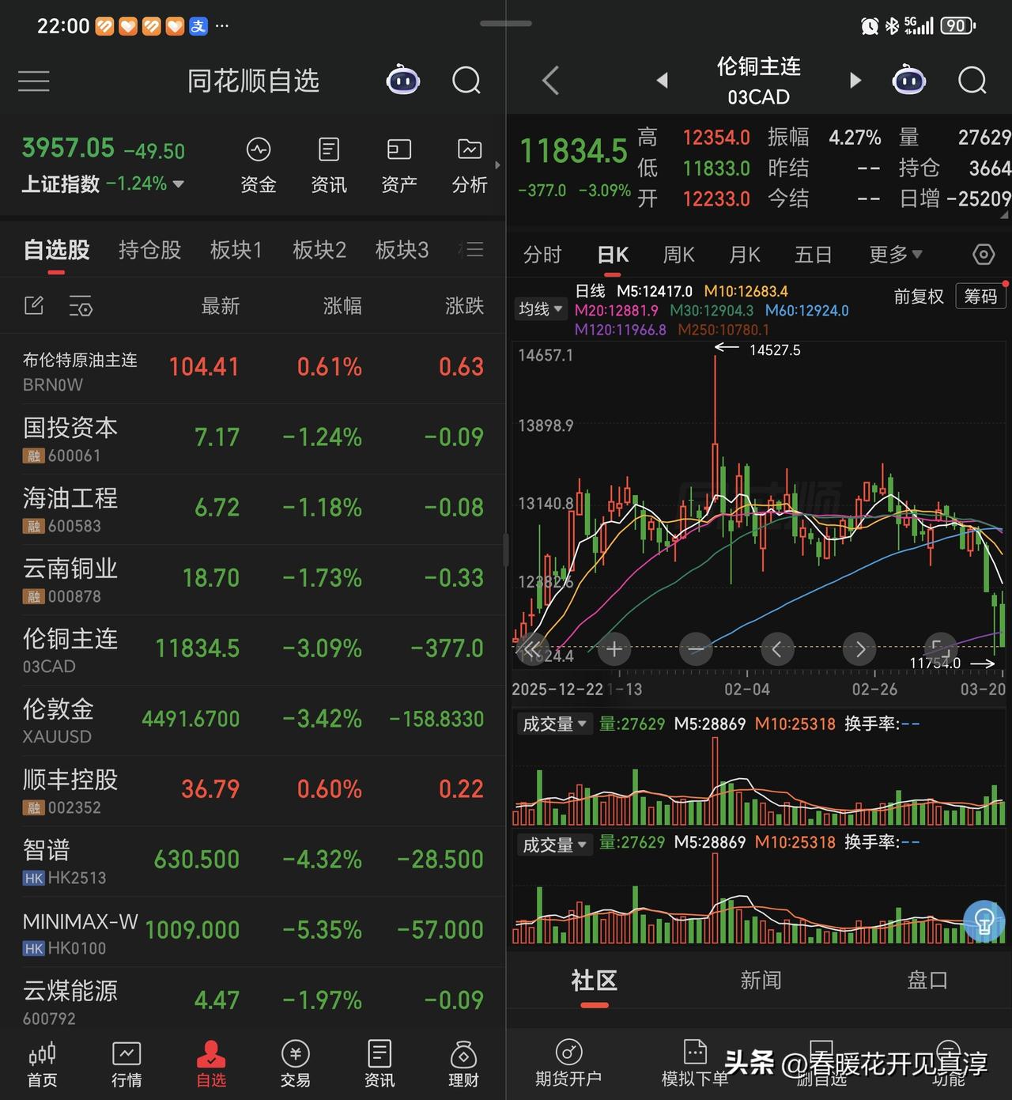
Task: Open the 海油工程 stock row
Action: 253,510
